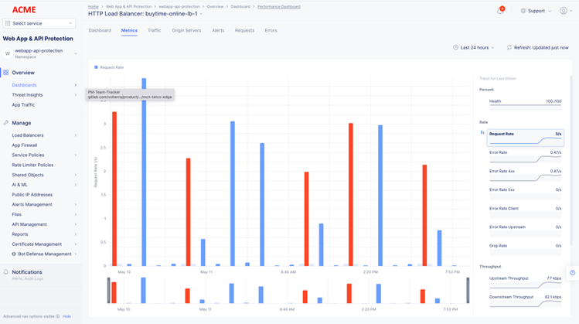
Task: Click the left handle of timeline range slider
Action: tap(108, 290)
